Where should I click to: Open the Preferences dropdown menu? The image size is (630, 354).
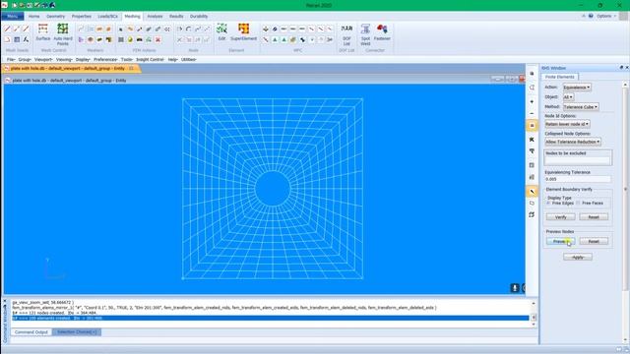point(105,59)
